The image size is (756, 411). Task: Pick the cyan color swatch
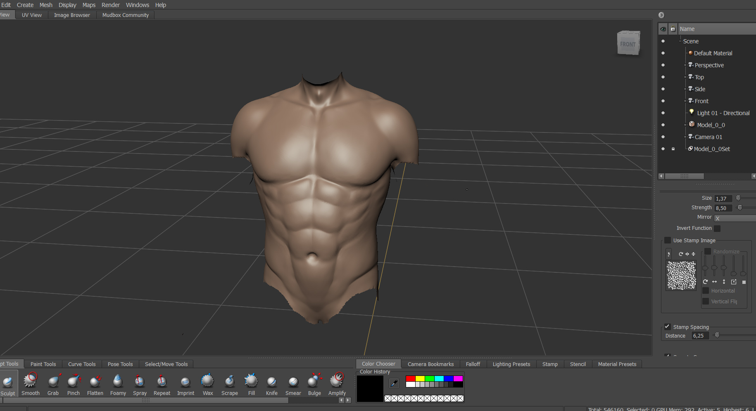(x=439, y=378)
